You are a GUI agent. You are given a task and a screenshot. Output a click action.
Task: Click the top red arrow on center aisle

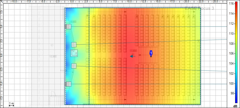(x=125, y=12)
